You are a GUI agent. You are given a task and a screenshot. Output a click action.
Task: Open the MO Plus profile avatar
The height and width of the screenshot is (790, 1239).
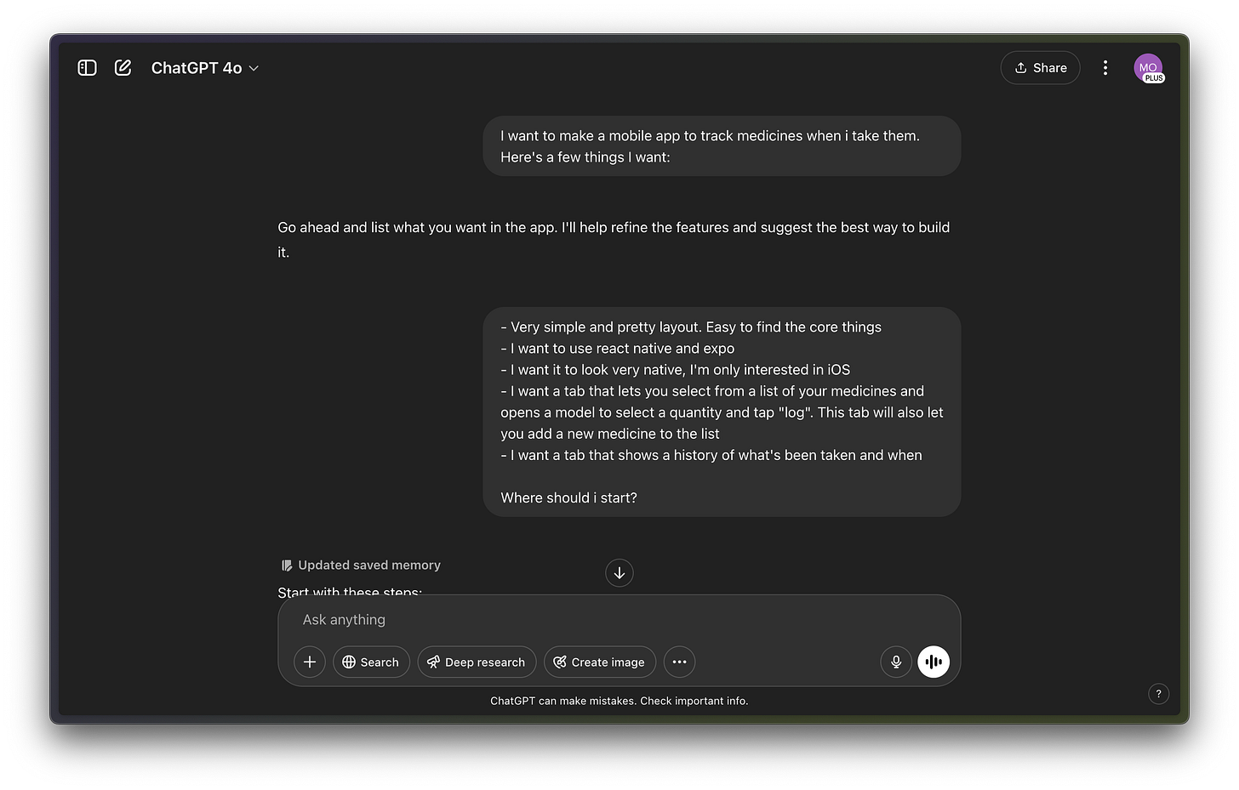pyautogui.click(x=1148, y=68)
